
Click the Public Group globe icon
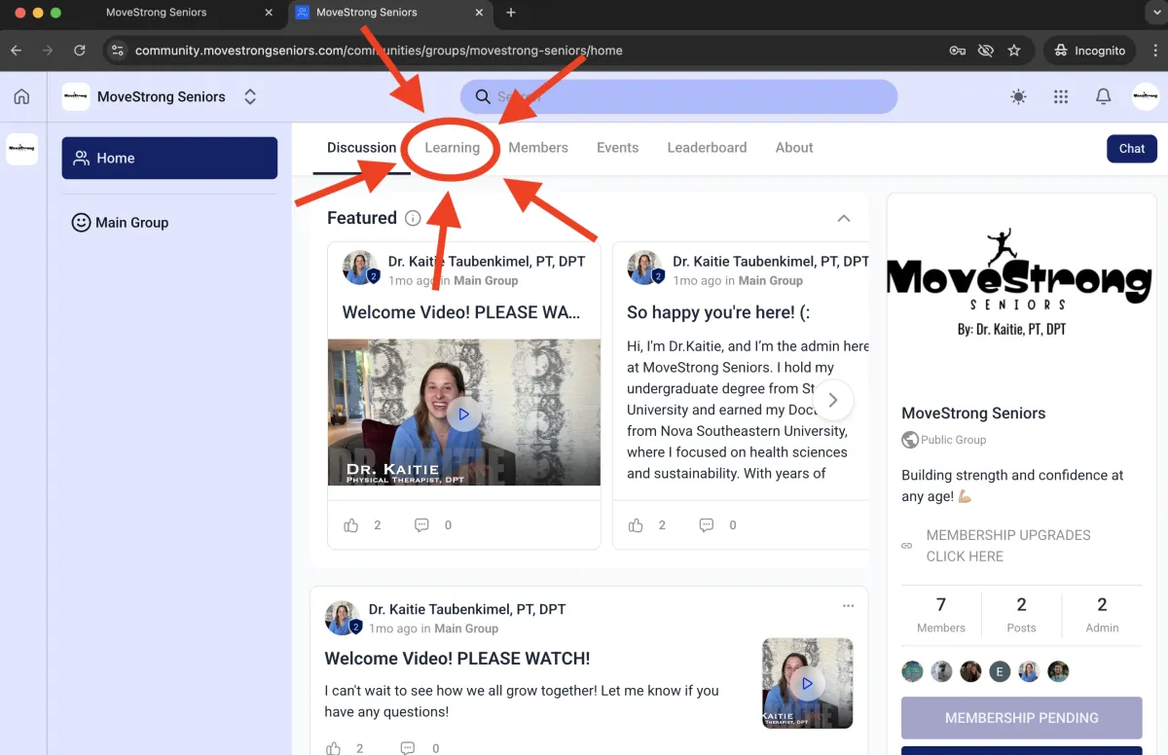tap(910, 440)
